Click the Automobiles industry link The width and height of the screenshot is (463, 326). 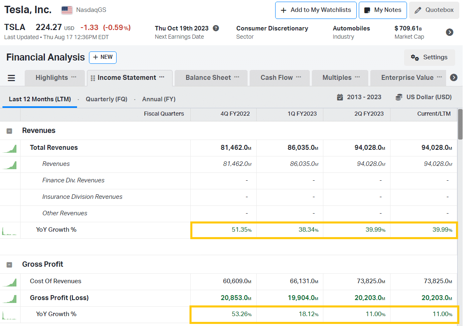351,28
